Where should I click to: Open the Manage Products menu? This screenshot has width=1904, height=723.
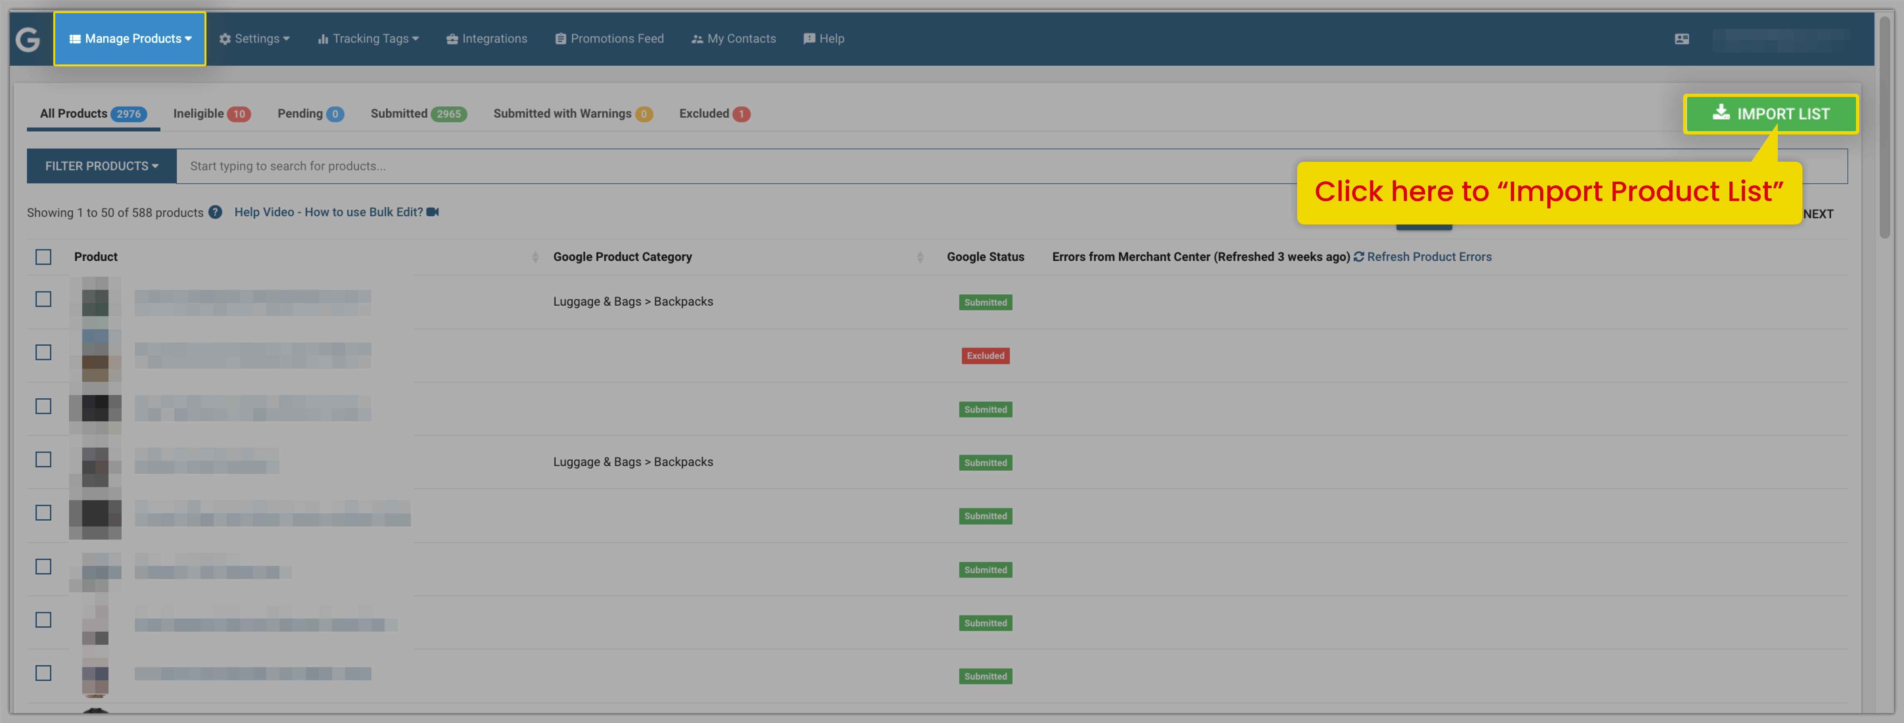pos(130,38)
